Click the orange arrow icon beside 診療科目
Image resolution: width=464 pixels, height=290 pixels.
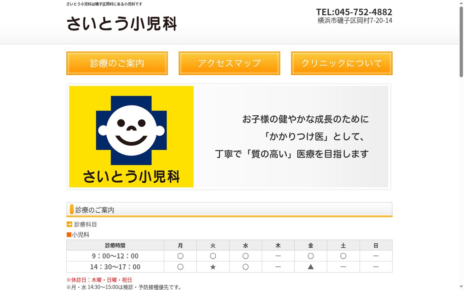[x=69, y=224]
